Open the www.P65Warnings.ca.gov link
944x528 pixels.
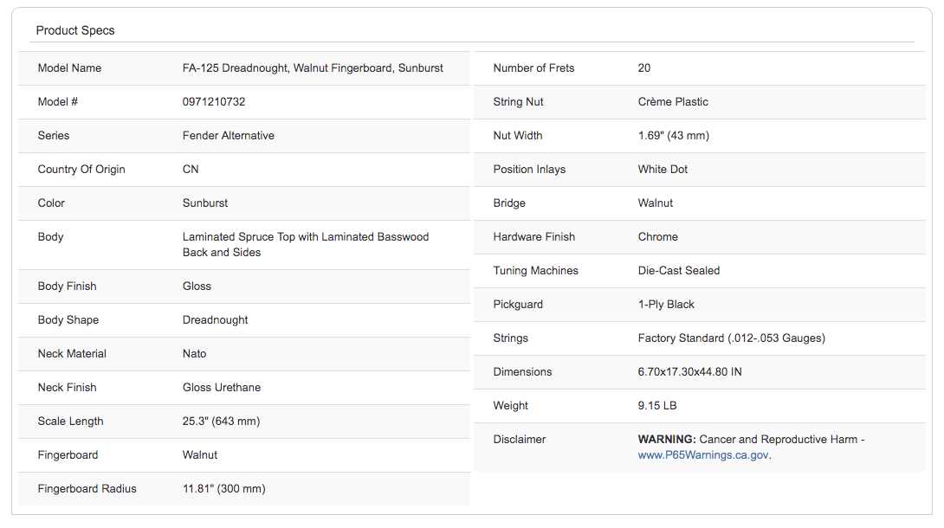click(703, 455)
